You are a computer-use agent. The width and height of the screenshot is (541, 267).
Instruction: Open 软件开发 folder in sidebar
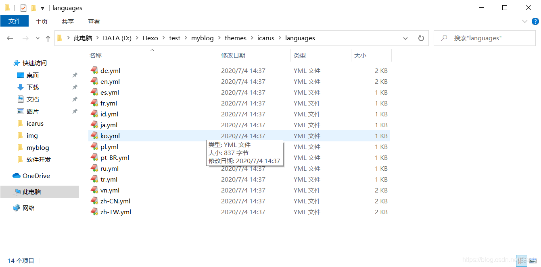point(39,160)
